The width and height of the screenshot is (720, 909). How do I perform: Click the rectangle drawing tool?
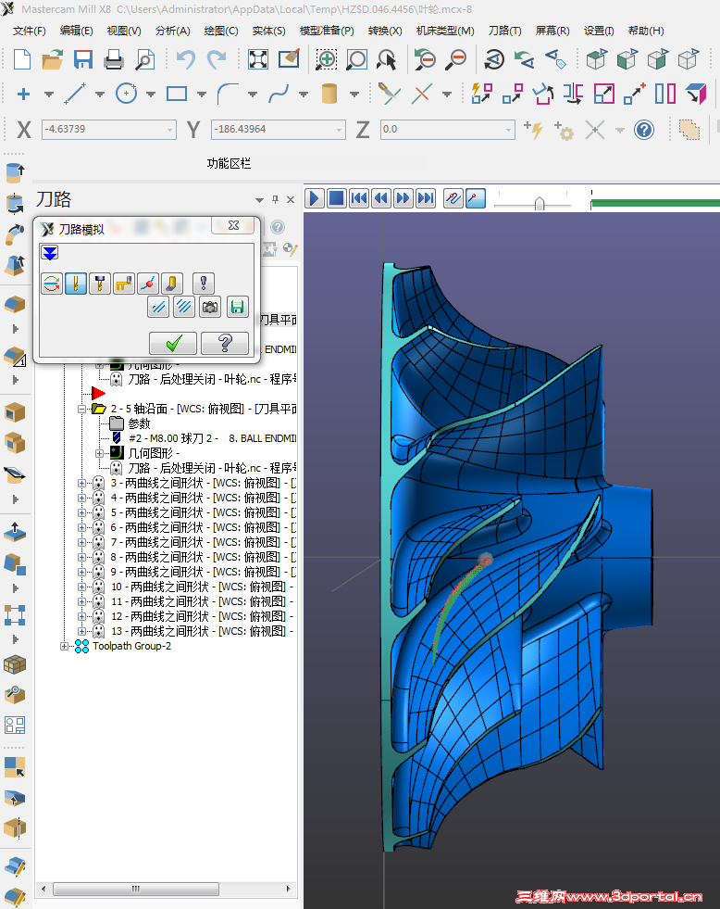177,95
